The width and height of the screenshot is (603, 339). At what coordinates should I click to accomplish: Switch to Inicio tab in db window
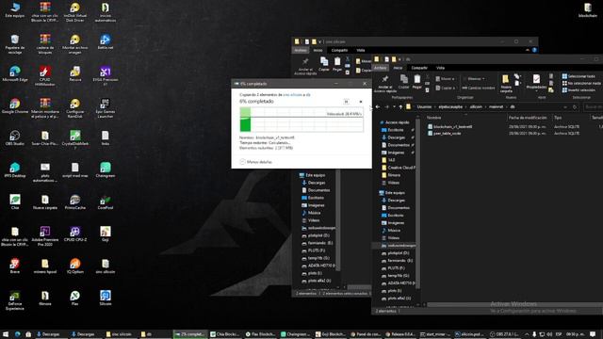pyautogui.click(x=398, y=68)
